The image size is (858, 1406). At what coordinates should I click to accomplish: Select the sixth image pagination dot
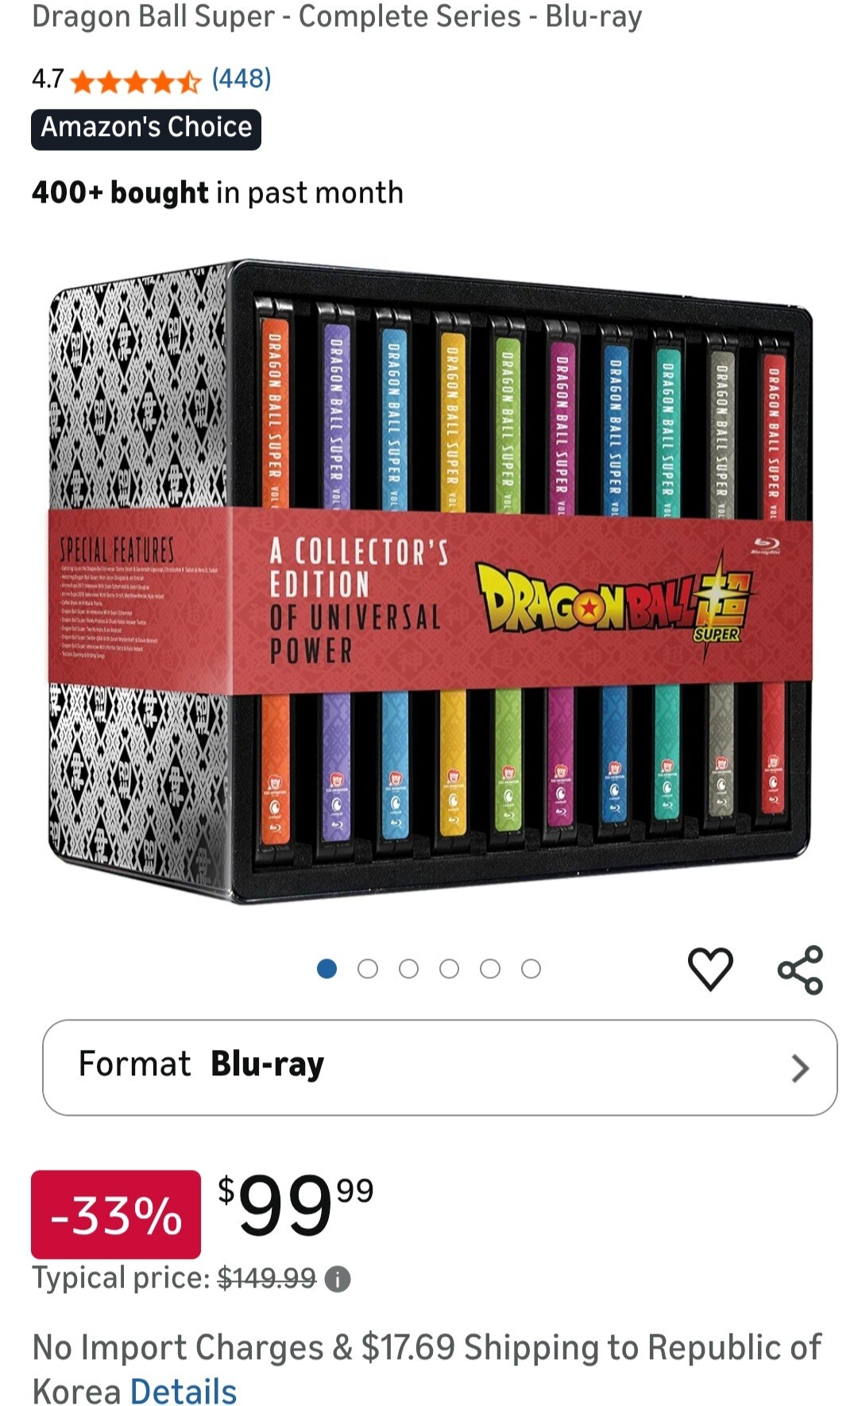(x=531, y=969)
